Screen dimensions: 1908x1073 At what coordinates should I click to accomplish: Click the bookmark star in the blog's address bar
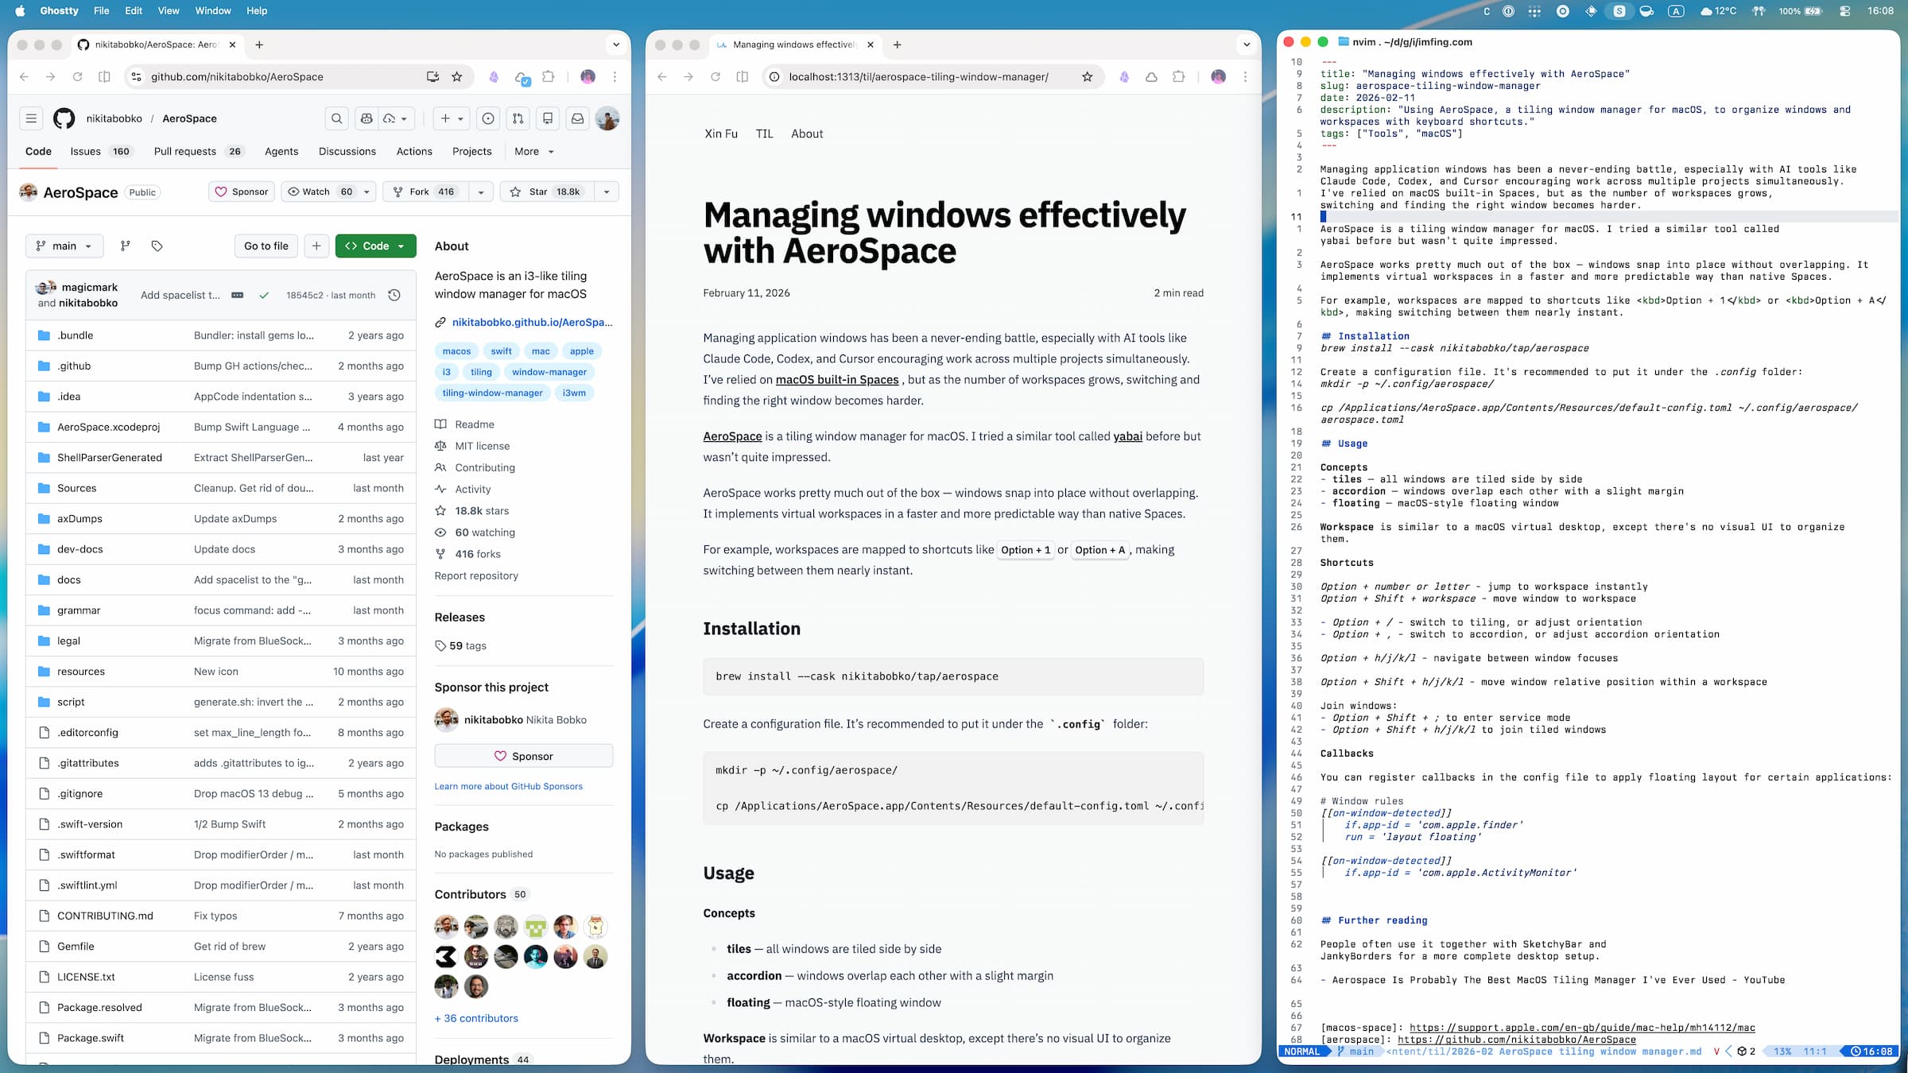click(1086, 76)
